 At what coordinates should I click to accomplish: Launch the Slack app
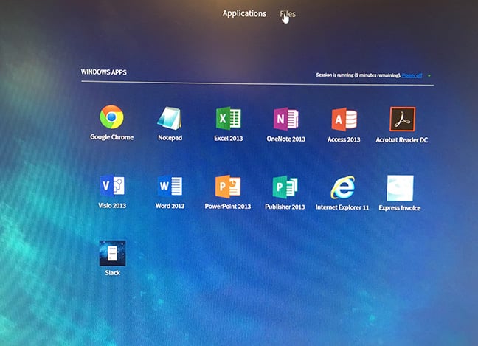[x=112, y=253]
